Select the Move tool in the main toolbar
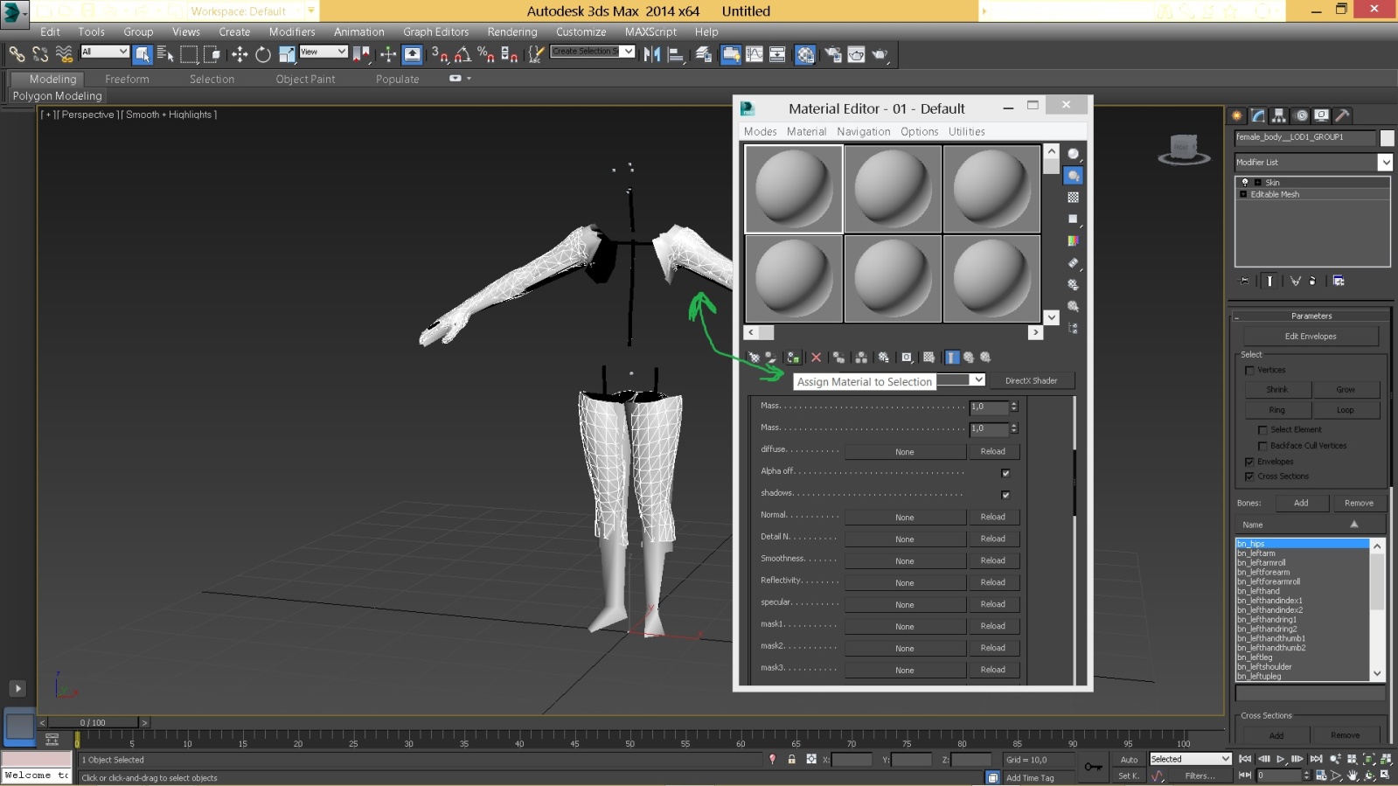Viewport: 1398px width, 786px height. point(240,54)
